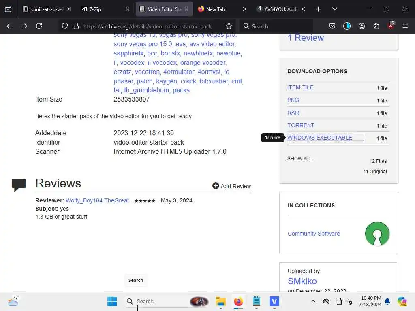Click the bitcrusher topic tag

point(214,81)
